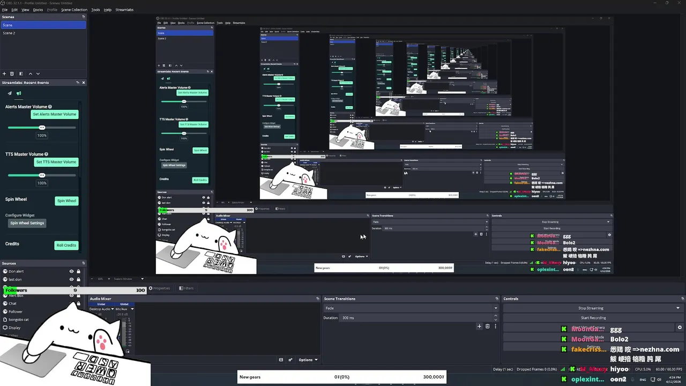Open the Docks menu

click(x=38, y=10)
